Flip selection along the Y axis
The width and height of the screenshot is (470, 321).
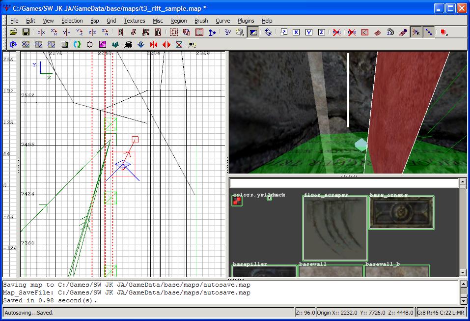[66, 32]
